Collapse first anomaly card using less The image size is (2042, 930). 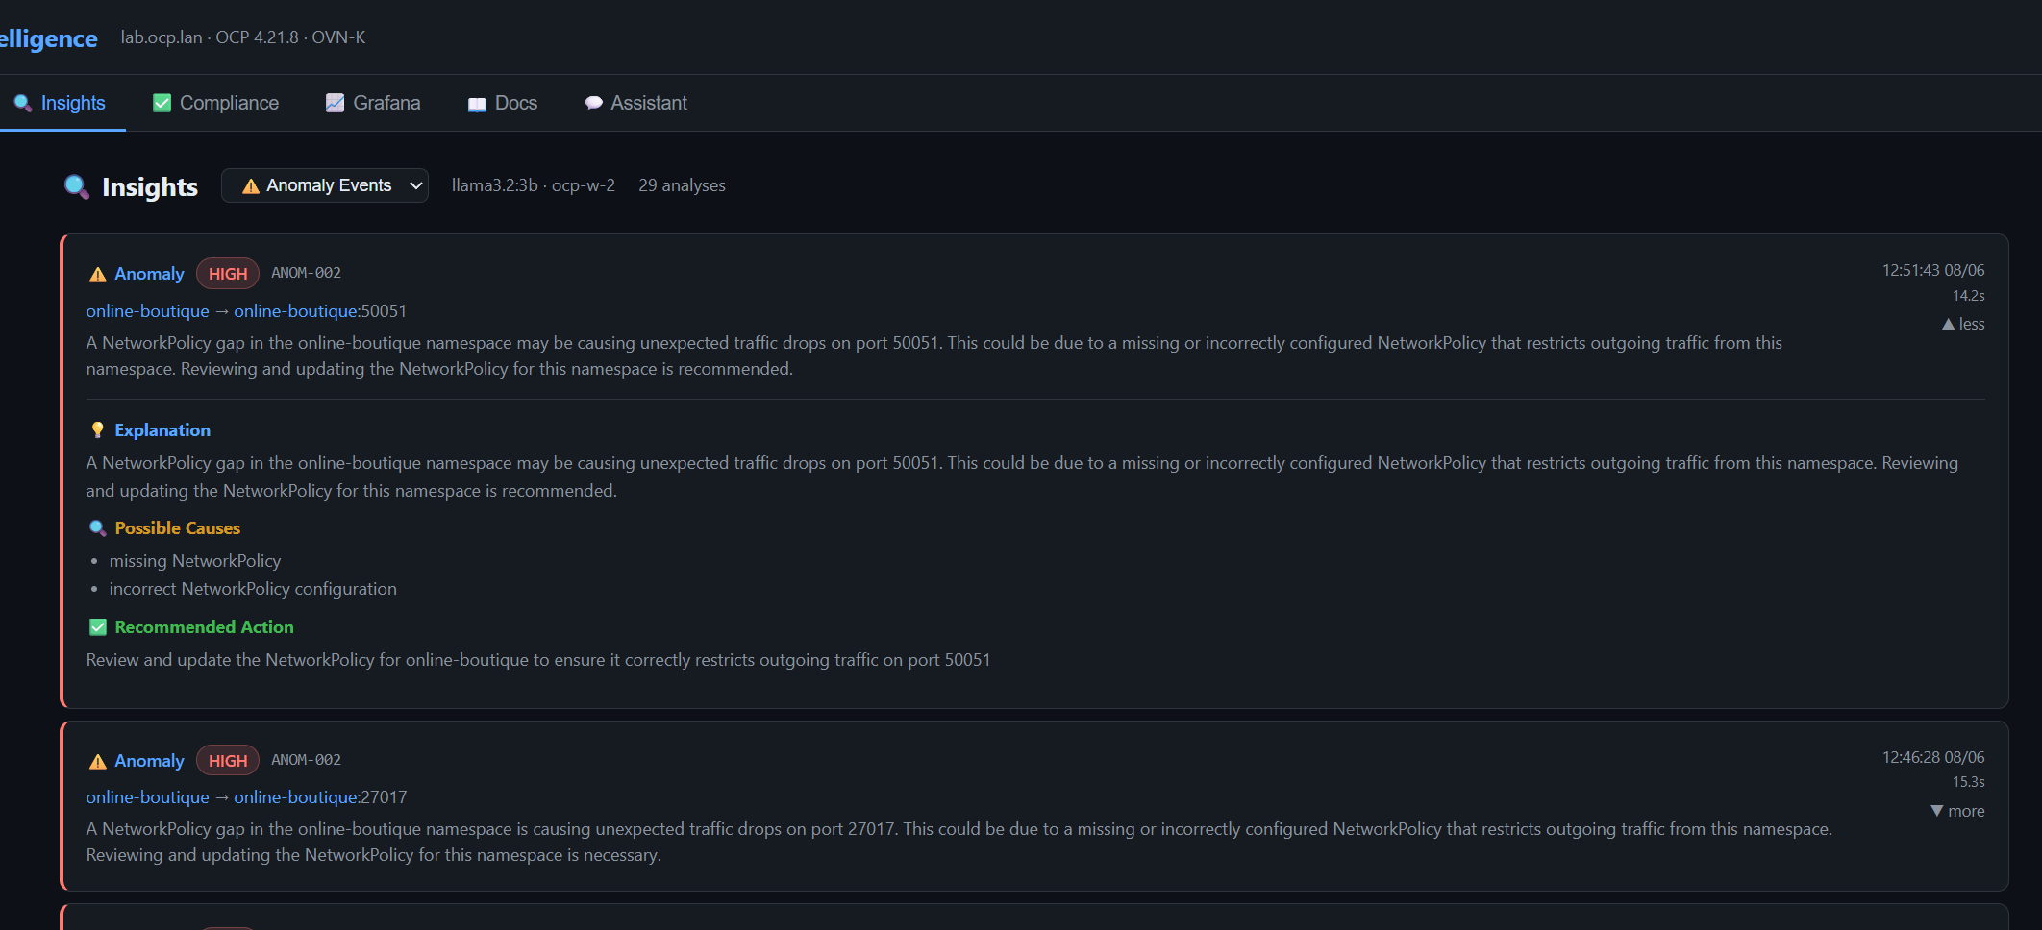[x=1962, y=324]
